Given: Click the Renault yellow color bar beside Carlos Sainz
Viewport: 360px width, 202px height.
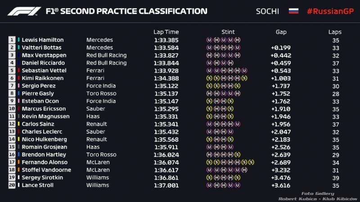Looking at the screenshot, I should point(18,124).
